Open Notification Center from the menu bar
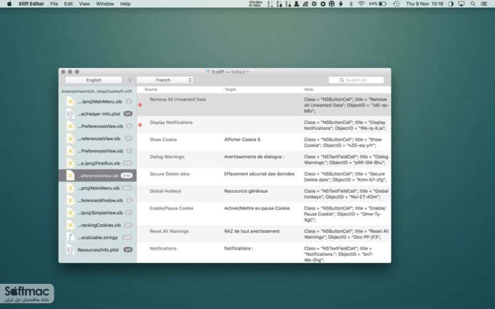 click(x=484, y=4)
